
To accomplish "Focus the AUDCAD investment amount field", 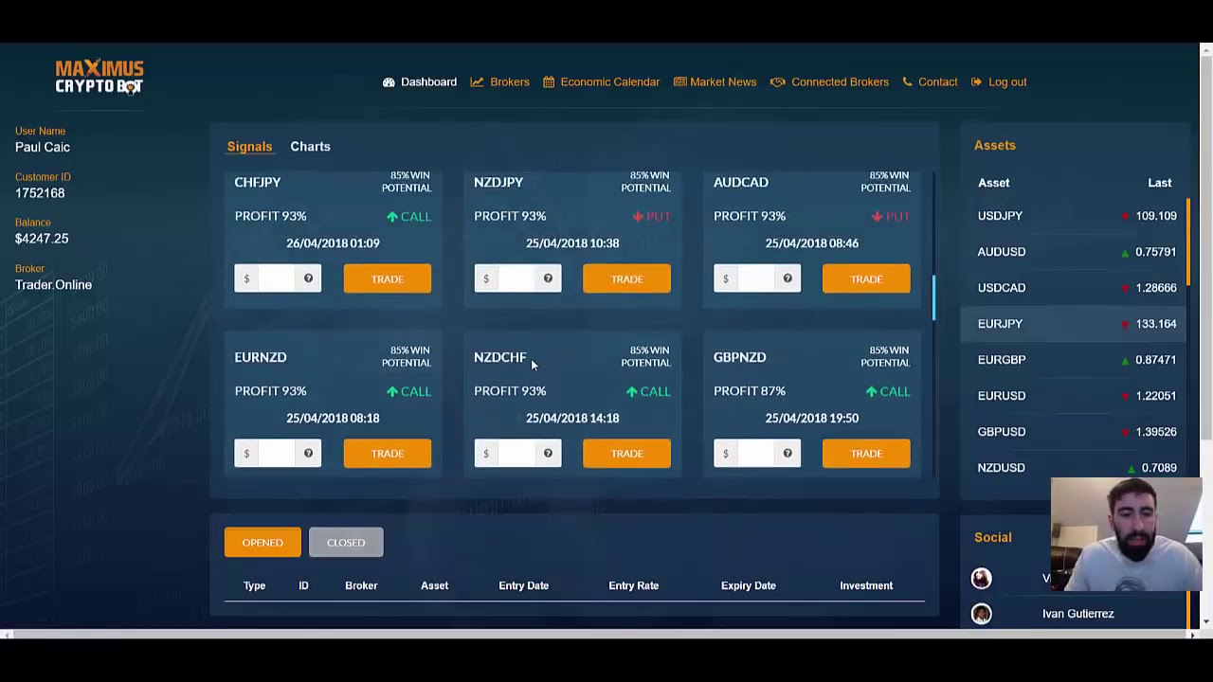I will coord(754,278).
